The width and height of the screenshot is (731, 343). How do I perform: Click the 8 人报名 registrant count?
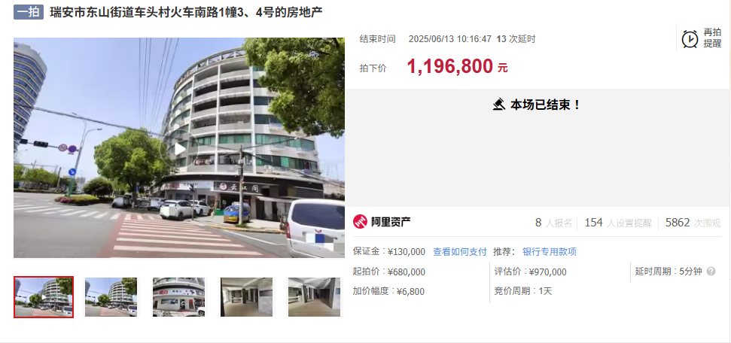[553, 223]
